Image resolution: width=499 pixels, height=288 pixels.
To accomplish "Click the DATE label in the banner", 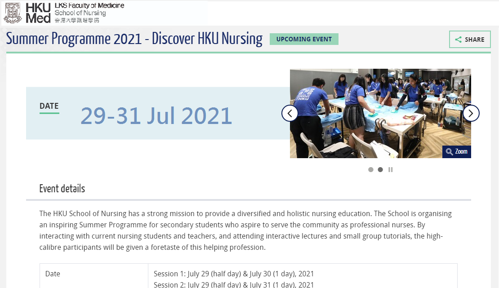I will (49, 106).
